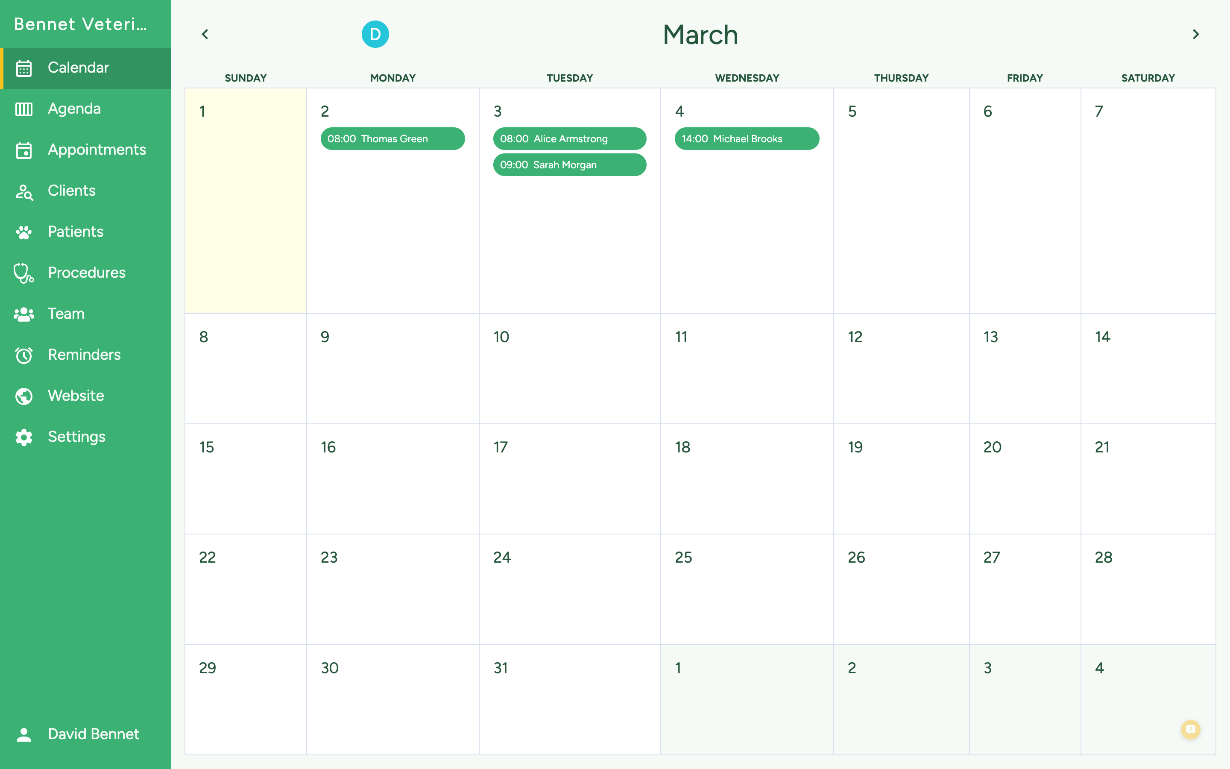Toggle the D team member filter avatar
The width and height of the screenshot is (1230, 769).
(375, 34)
